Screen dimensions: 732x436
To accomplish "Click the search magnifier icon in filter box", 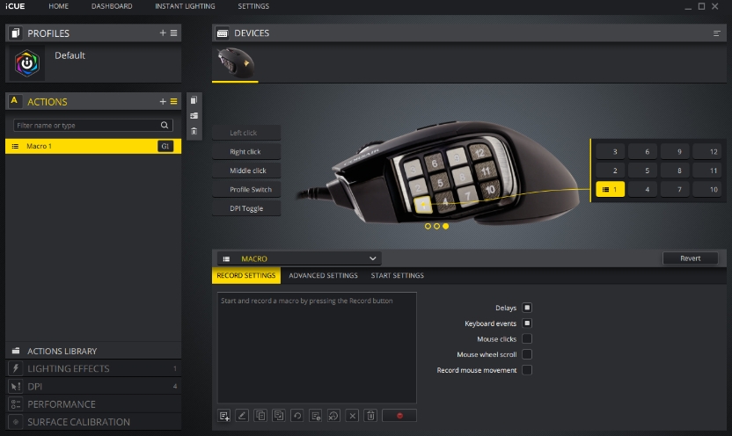I will click(165, 125).
